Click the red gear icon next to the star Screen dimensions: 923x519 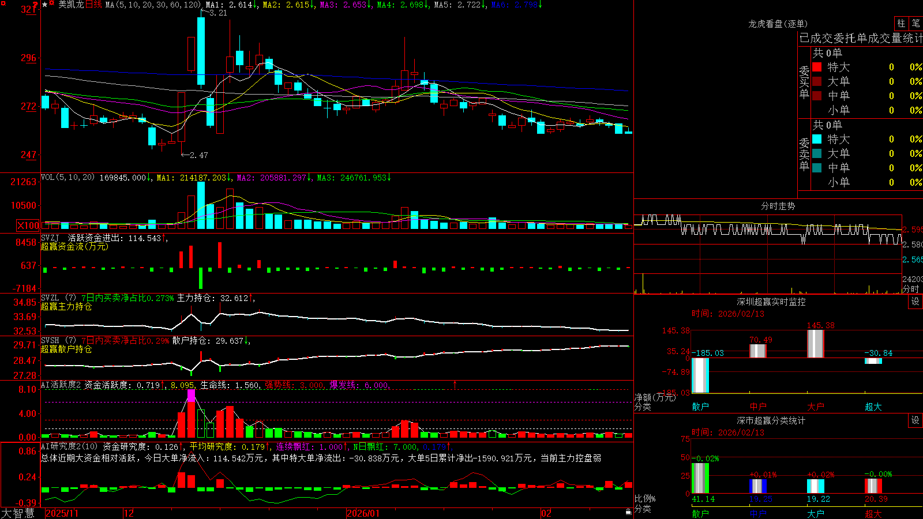coord(52,4)
